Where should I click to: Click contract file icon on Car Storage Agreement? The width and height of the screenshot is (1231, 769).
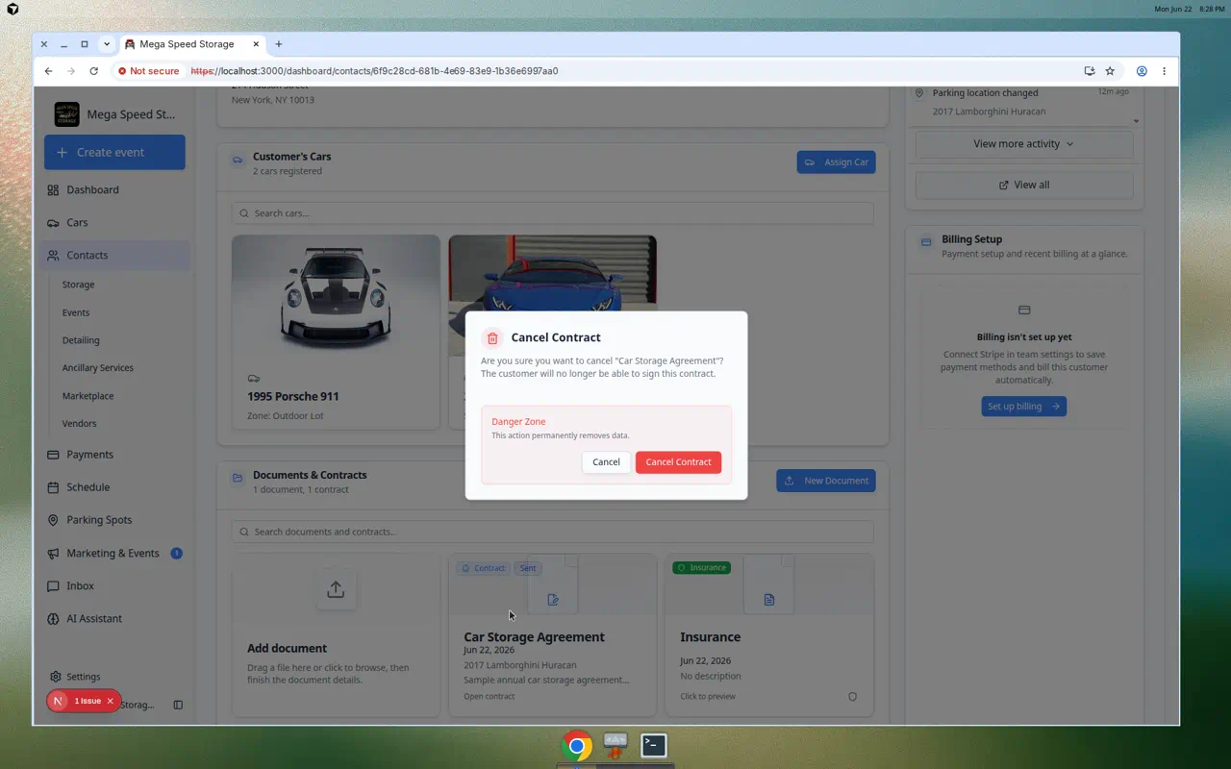coord(553,600)
